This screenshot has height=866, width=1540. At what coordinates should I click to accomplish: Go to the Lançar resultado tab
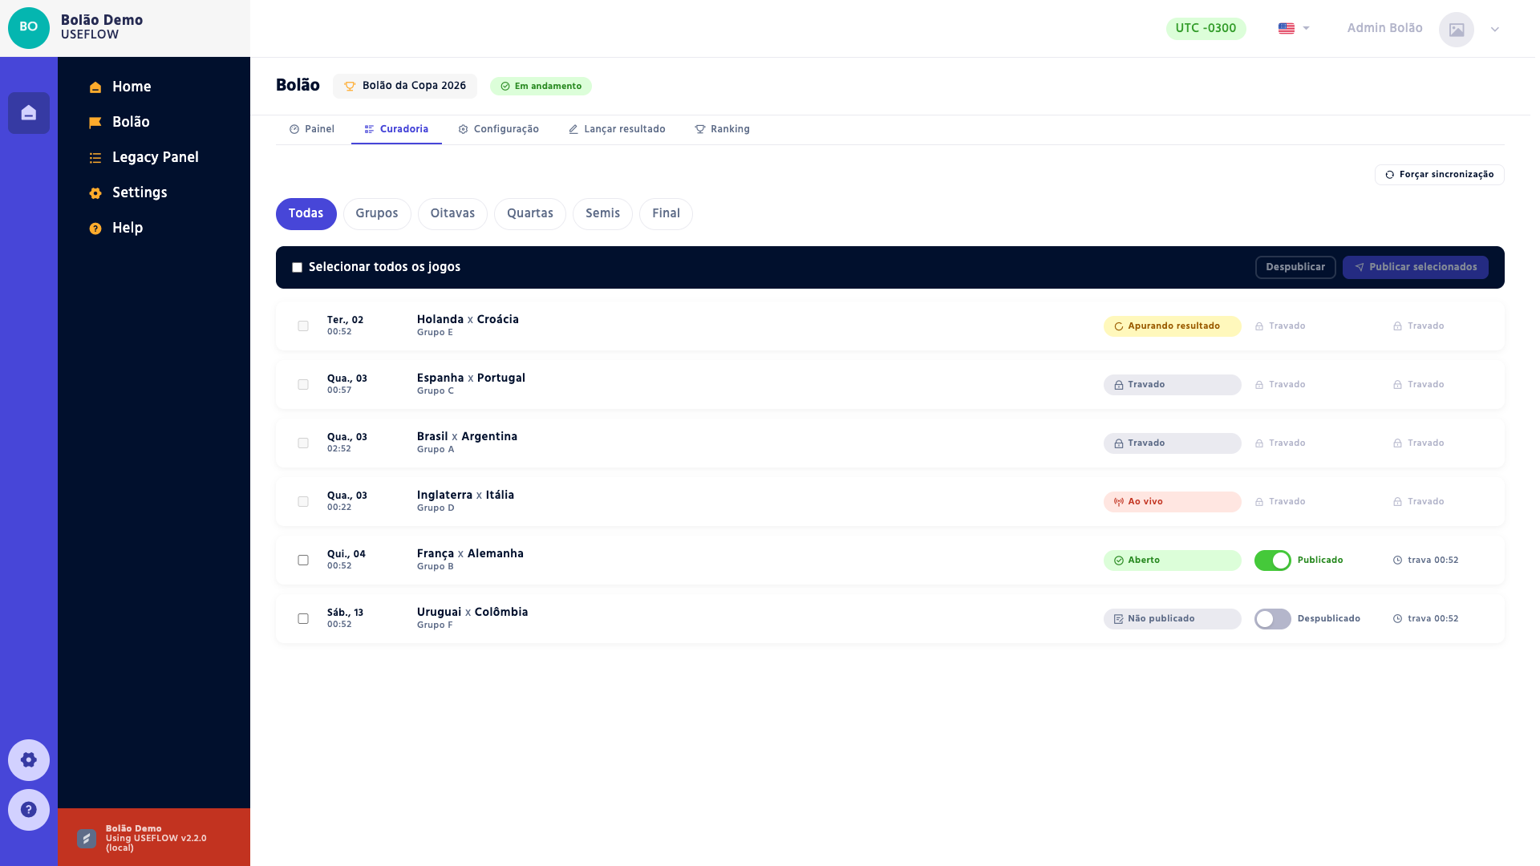(x=617, y=129)
